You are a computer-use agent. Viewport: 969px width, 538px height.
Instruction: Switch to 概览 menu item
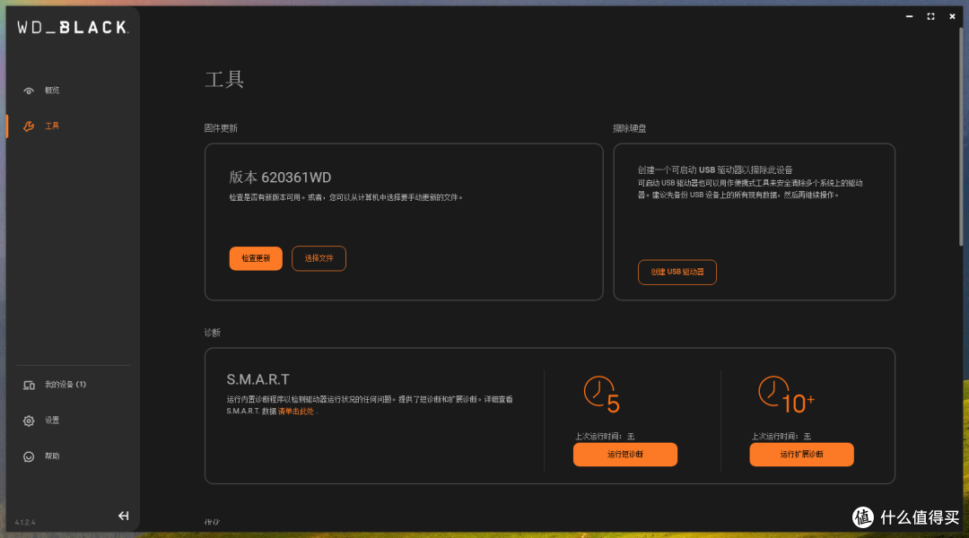(x=52, y=91)
